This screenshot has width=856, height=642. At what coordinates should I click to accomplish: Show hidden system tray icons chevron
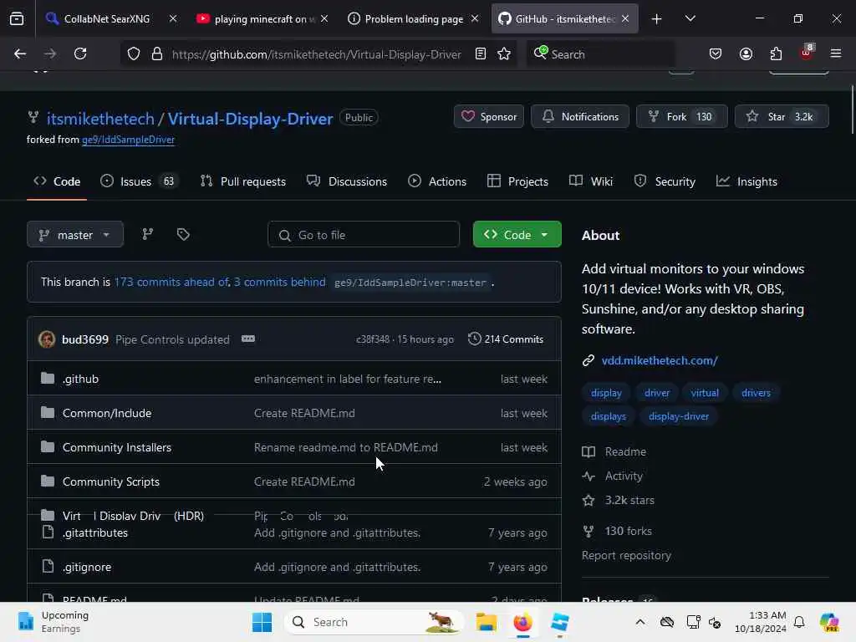coord(640,622)
